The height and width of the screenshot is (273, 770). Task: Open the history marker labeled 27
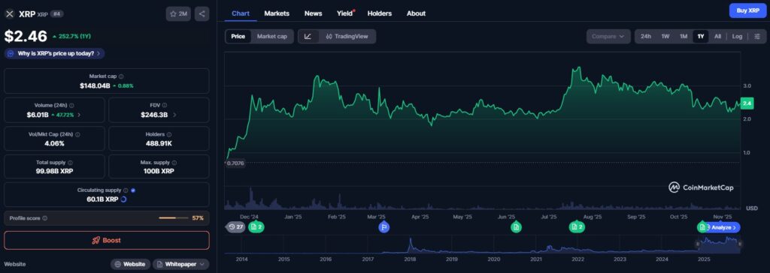pyautogui.click(x=236, y=227)
